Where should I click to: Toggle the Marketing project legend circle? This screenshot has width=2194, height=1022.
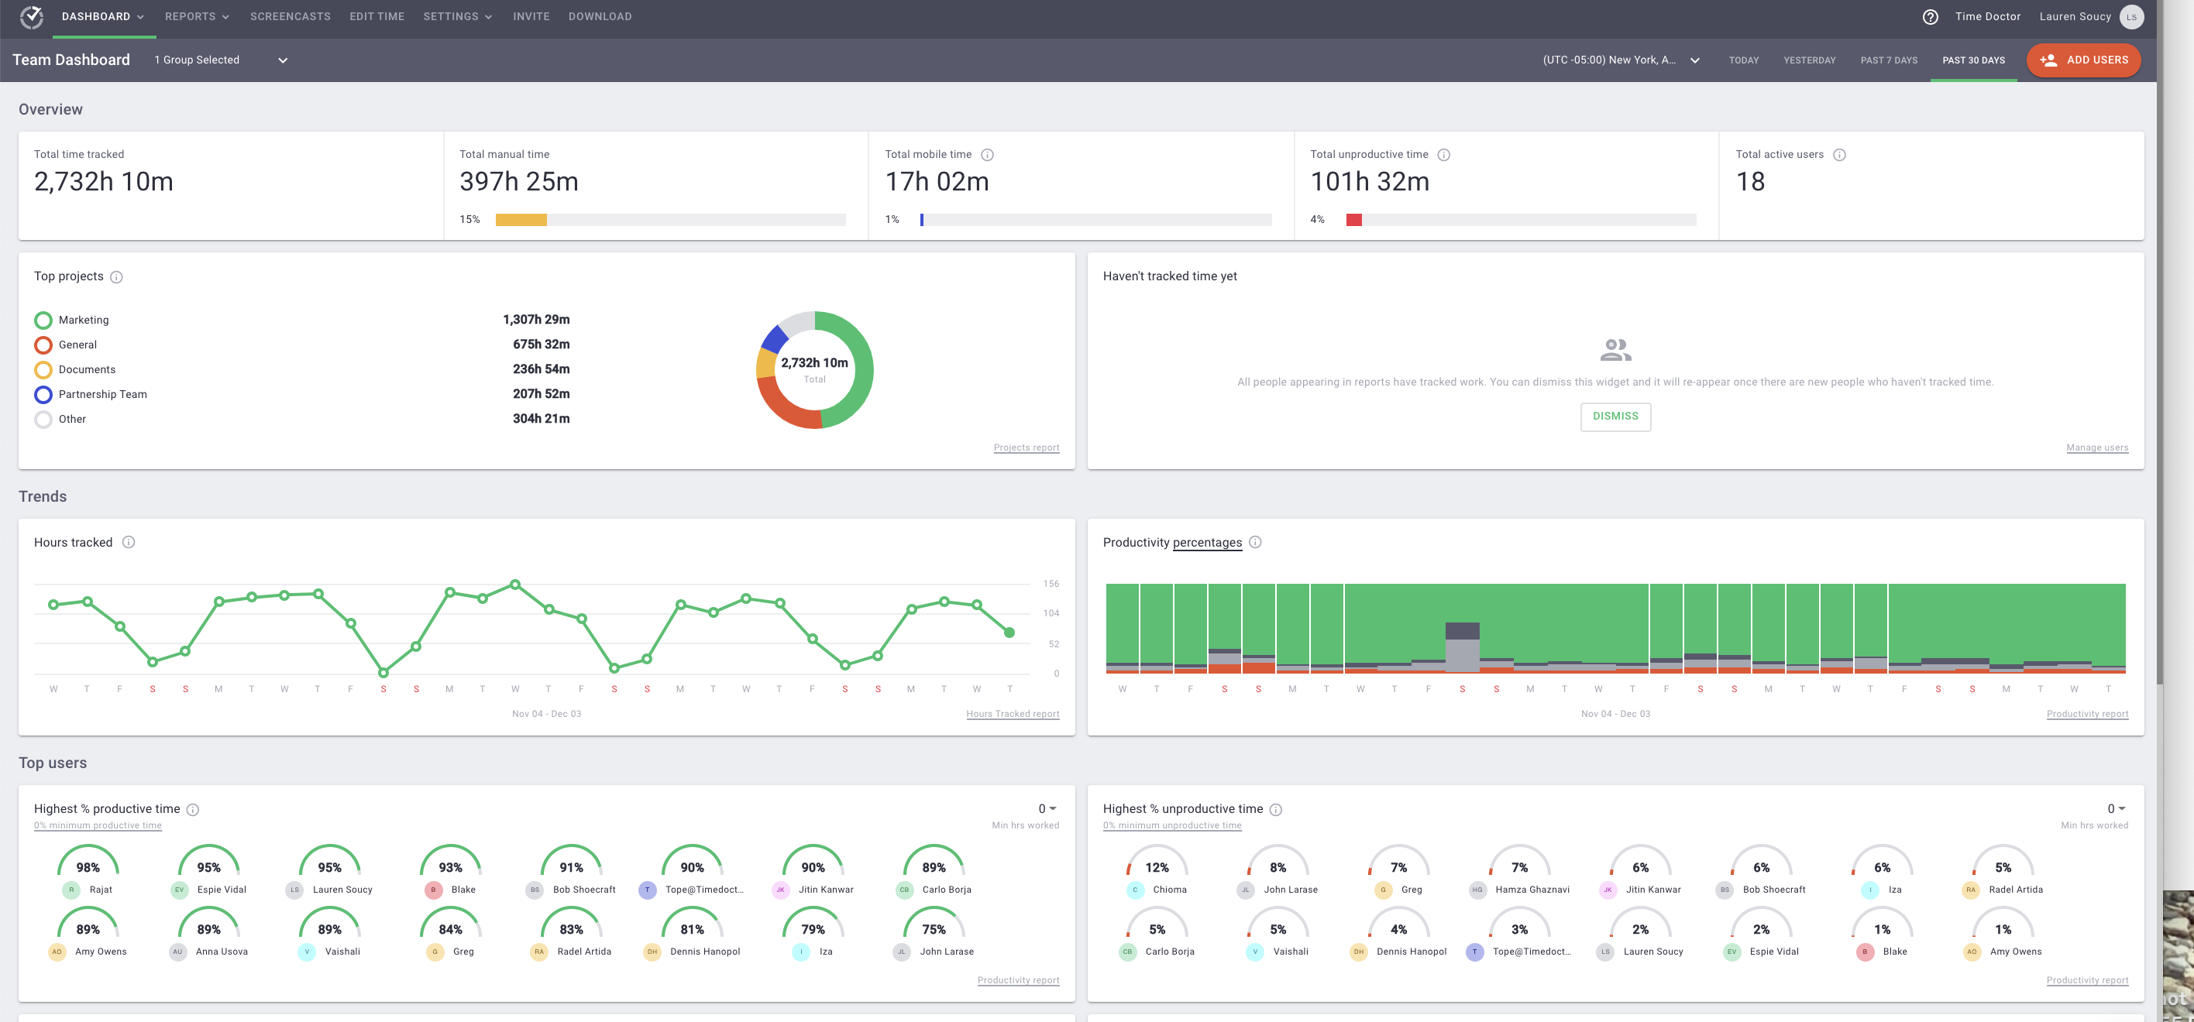click(x=43, y=321)
